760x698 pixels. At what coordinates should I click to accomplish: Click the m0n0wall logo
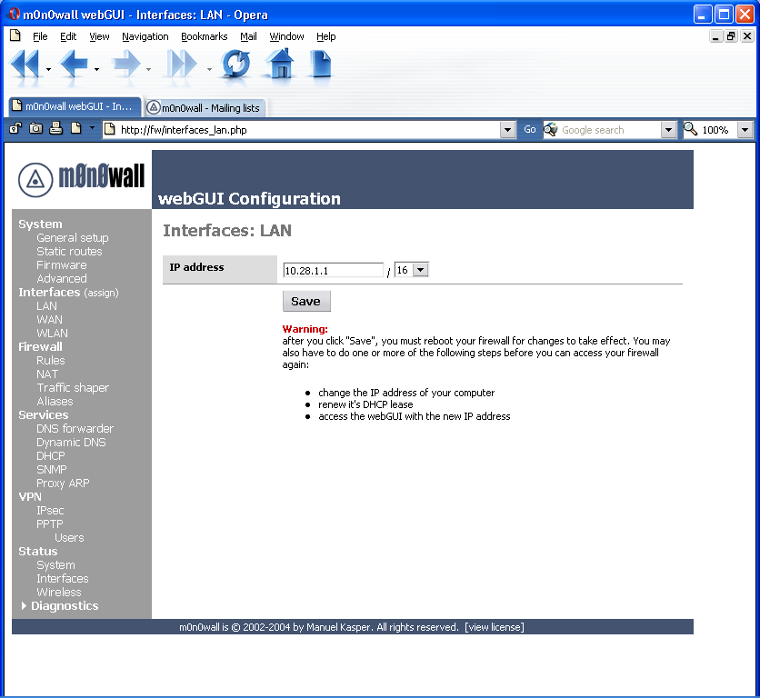pos(82,178)
